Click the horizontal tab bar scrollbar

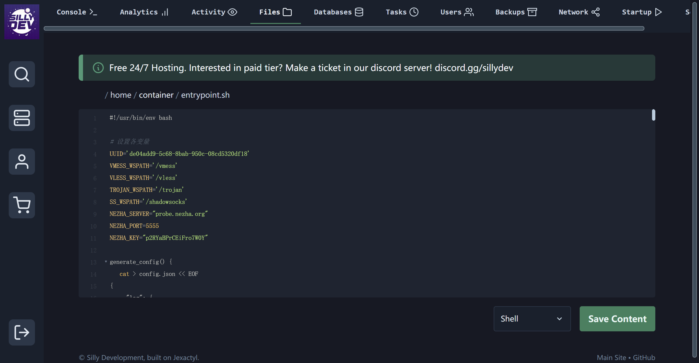(x=344, y=28)
